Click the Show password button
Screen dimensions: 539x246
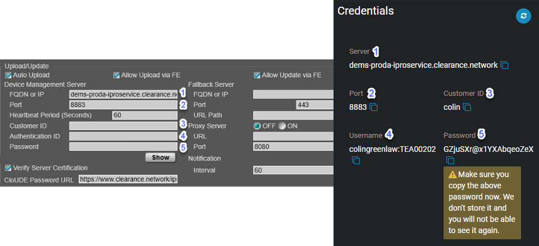click(161, 157)
